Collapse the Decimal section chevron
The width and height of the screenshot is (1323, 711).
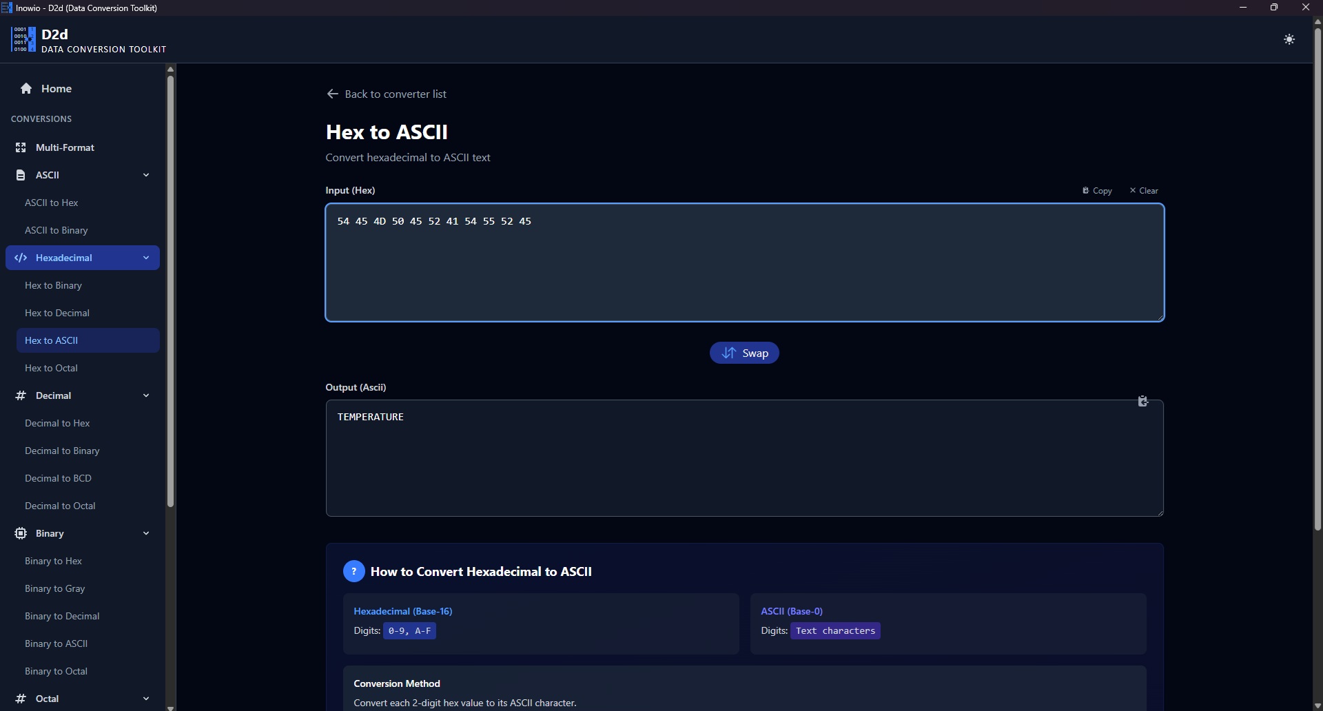[x=146, y=395]
